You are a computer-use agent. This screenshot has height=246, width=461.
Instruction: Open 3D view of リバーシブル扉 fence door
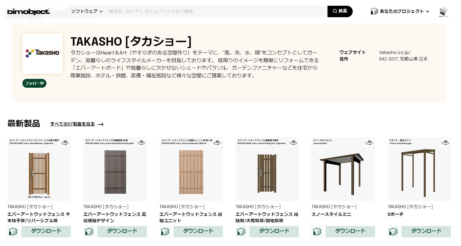click(65, 142)
